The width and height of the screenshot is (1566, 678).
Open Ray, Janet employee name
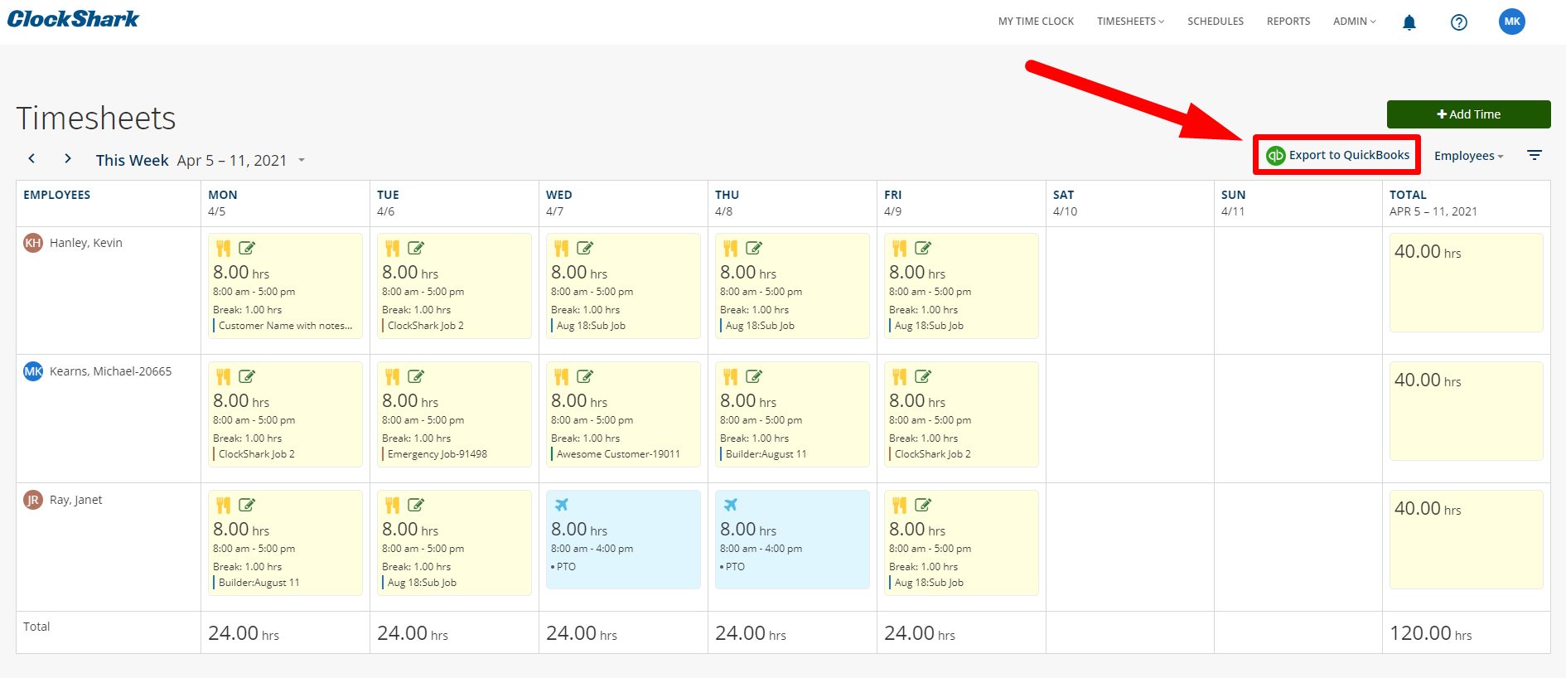(x=76, y=500)
